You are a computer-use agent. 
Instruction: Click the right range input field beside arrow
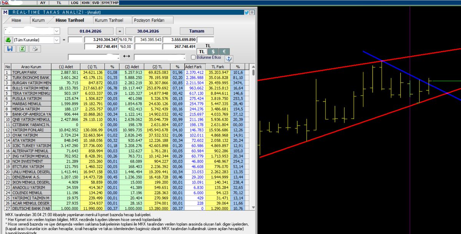[x=159, y=57]
